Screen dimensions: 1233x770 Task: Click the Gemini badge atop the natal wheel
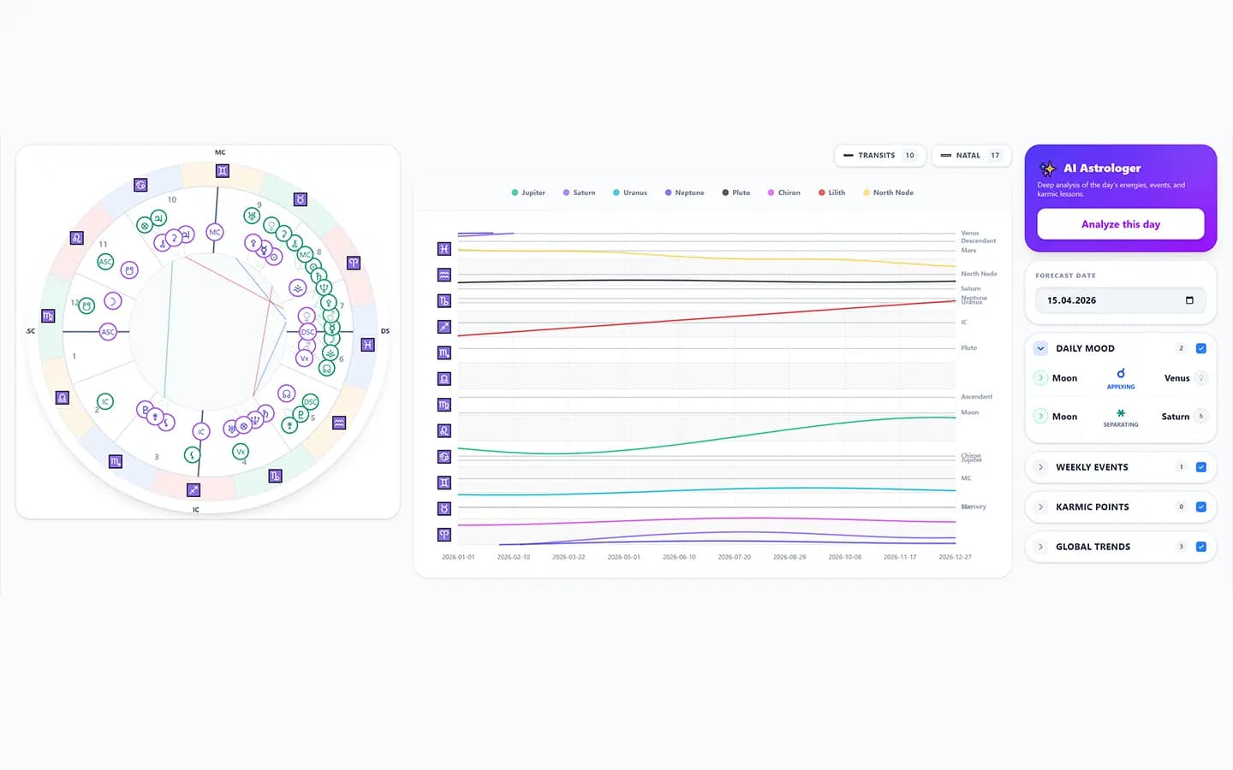coord(223,171)
